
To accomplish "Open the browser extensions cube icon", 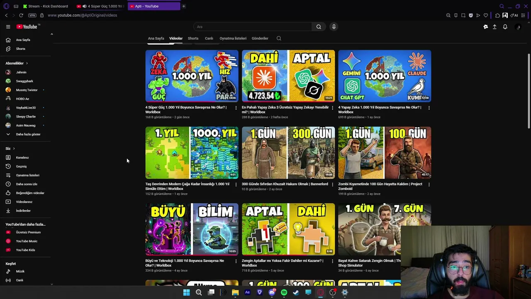I will tap(497, 15).
